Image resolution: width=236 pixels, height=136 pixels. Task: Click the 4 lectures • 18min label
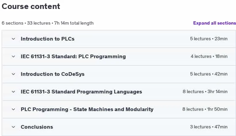pos(209,57)
